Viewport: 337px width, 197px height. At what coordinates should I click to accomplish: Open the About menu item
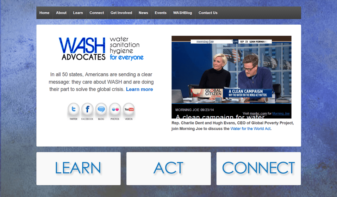pos(61,13)
